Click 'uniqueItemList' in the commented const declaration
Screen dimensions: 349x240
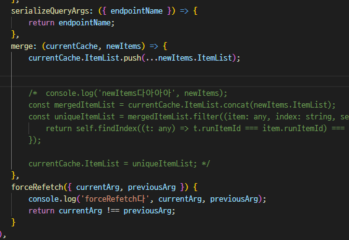[85, 117]
